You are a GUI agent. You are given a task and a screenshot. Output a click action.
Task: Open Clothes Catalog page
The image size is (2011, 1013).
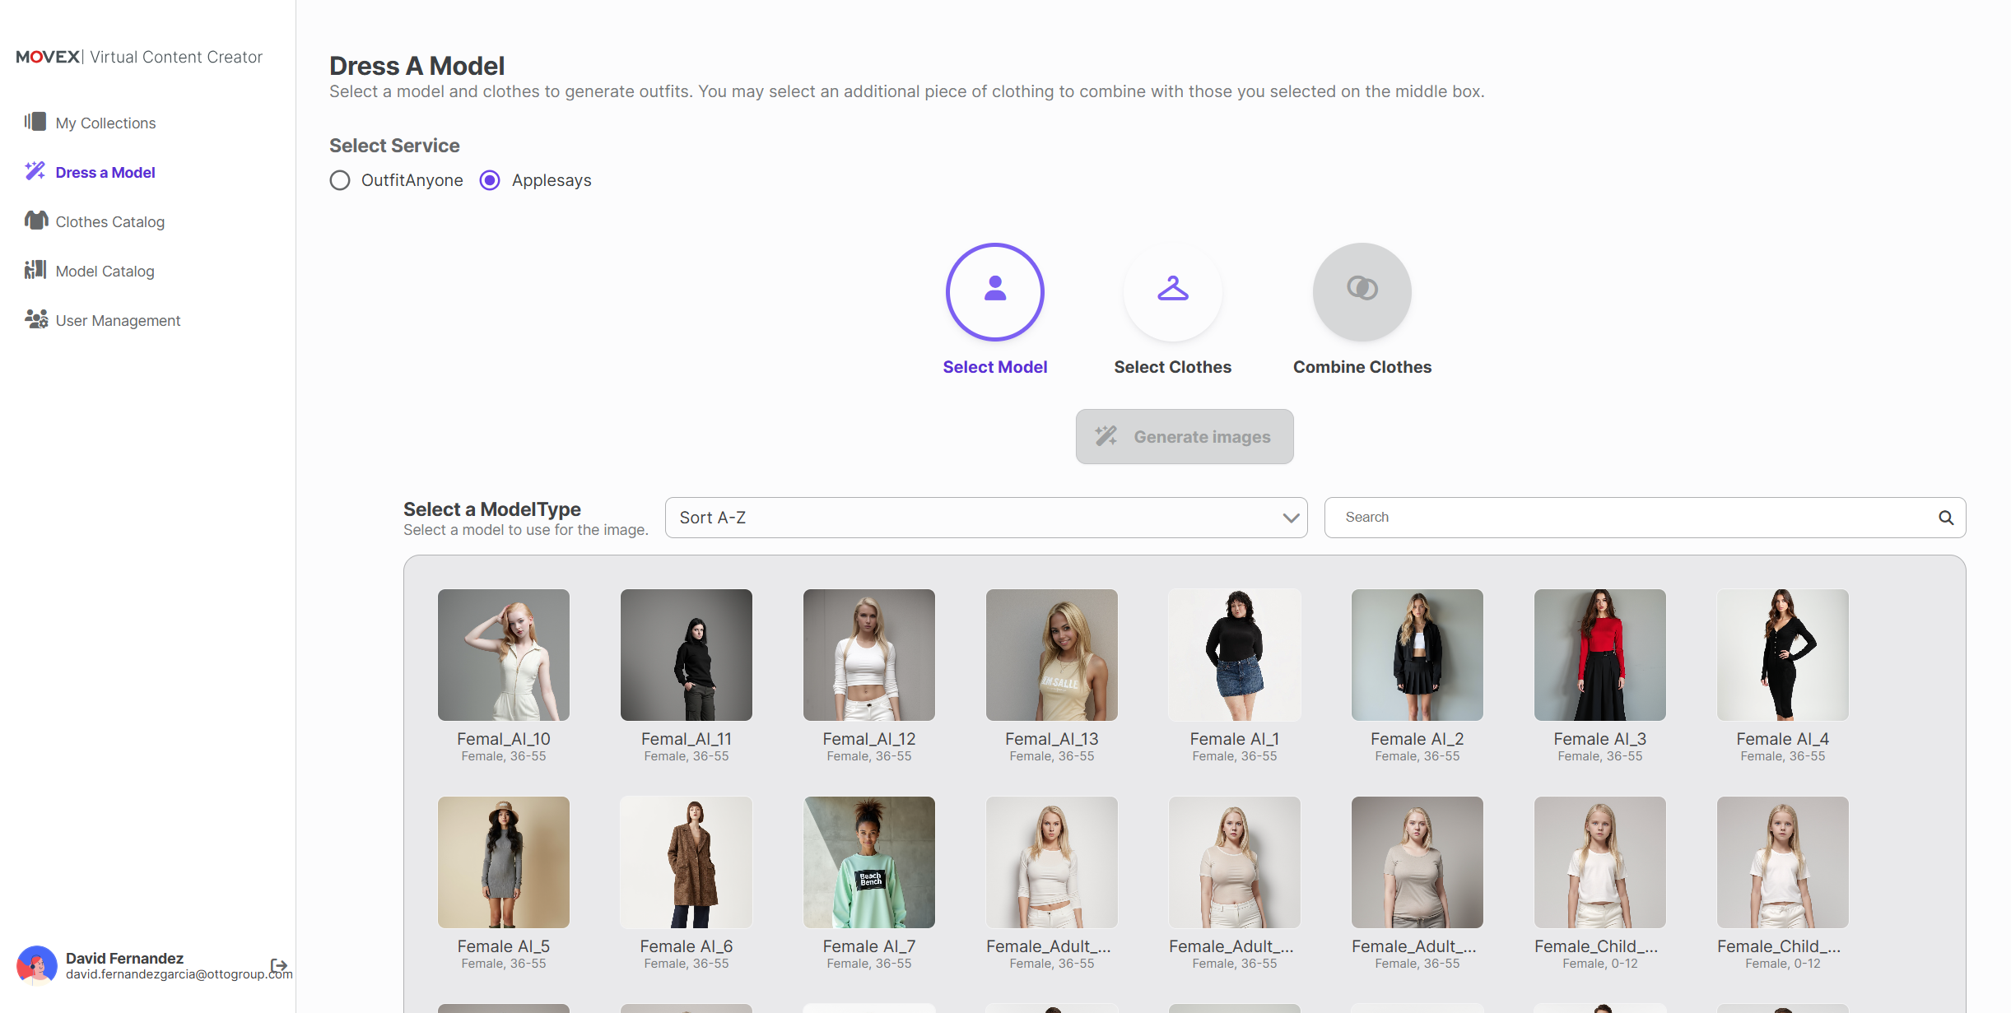click(x=110, y=222)
